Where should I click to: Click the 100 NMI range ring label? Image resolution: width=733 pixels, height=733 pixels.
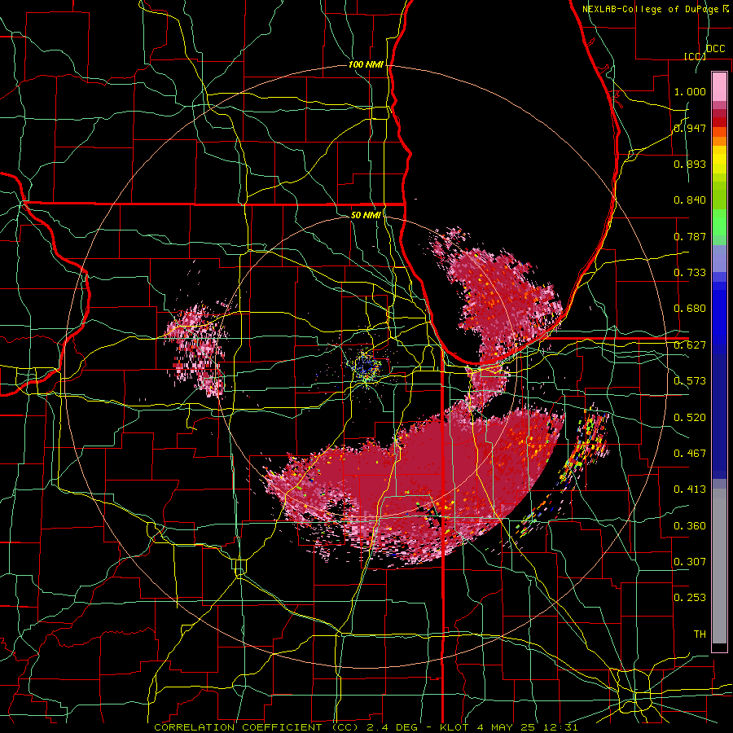(x=366, y=64)
